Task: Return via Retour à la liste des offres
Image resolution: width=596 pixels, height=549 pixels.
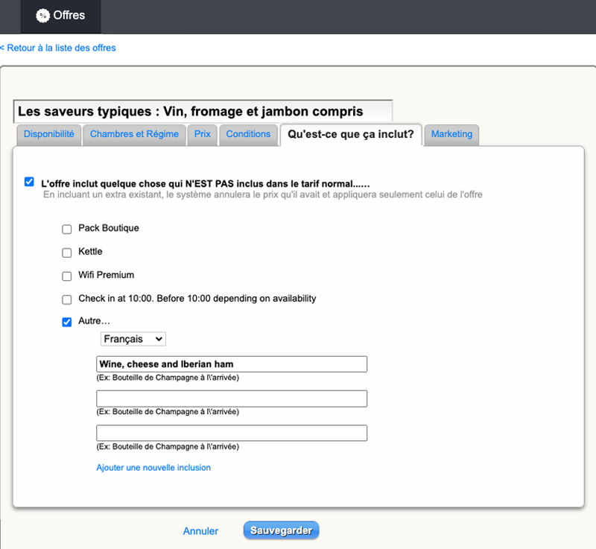Action: [x=58, y=48]
